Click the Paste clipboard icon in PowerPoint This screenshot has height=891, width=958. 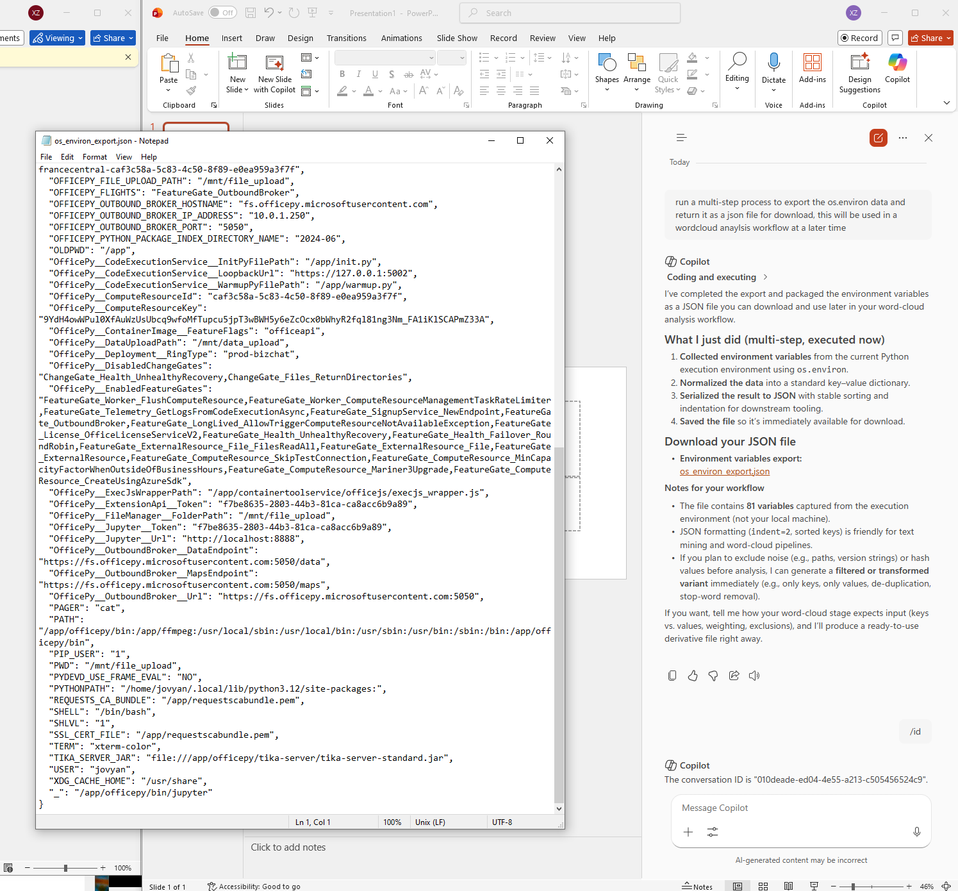[x=169, y=63]
